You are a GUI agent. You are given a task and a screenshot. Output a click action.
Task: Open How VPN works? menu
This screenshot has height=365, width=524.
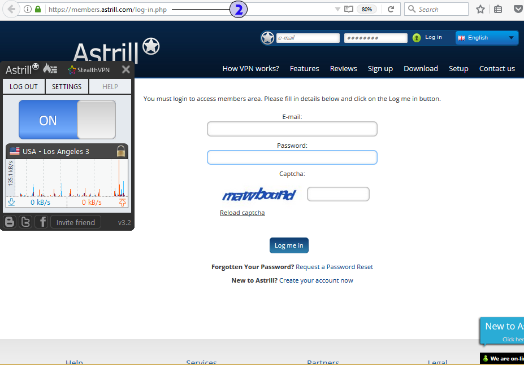point(250,69)
